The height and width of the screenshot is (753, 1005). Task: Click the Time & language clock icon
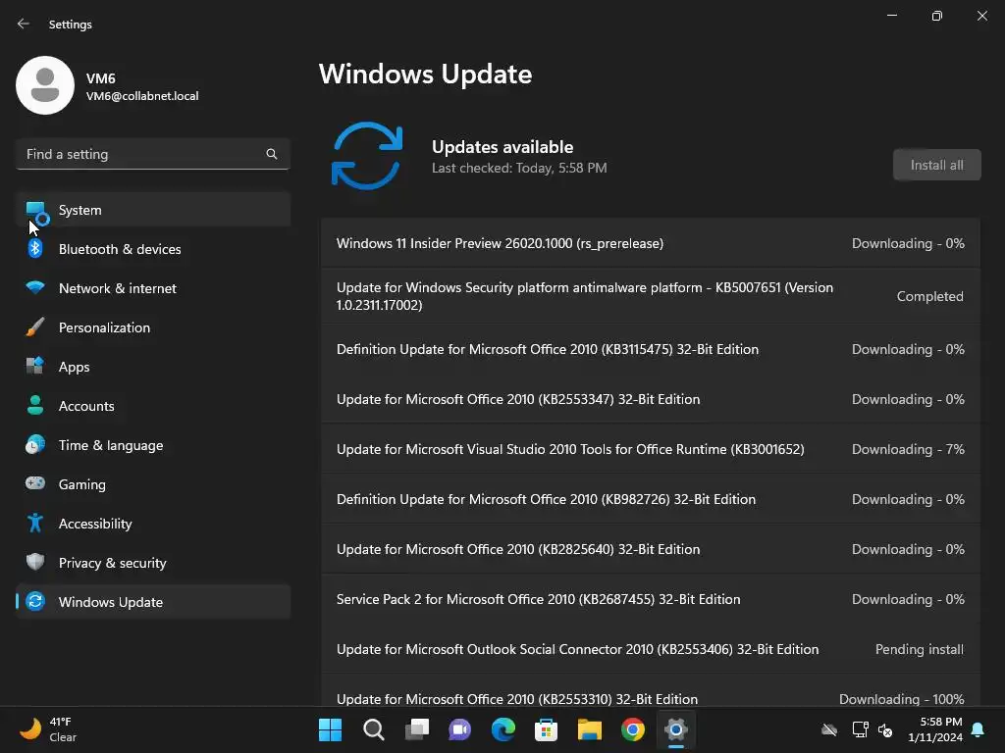pos(35,444)
